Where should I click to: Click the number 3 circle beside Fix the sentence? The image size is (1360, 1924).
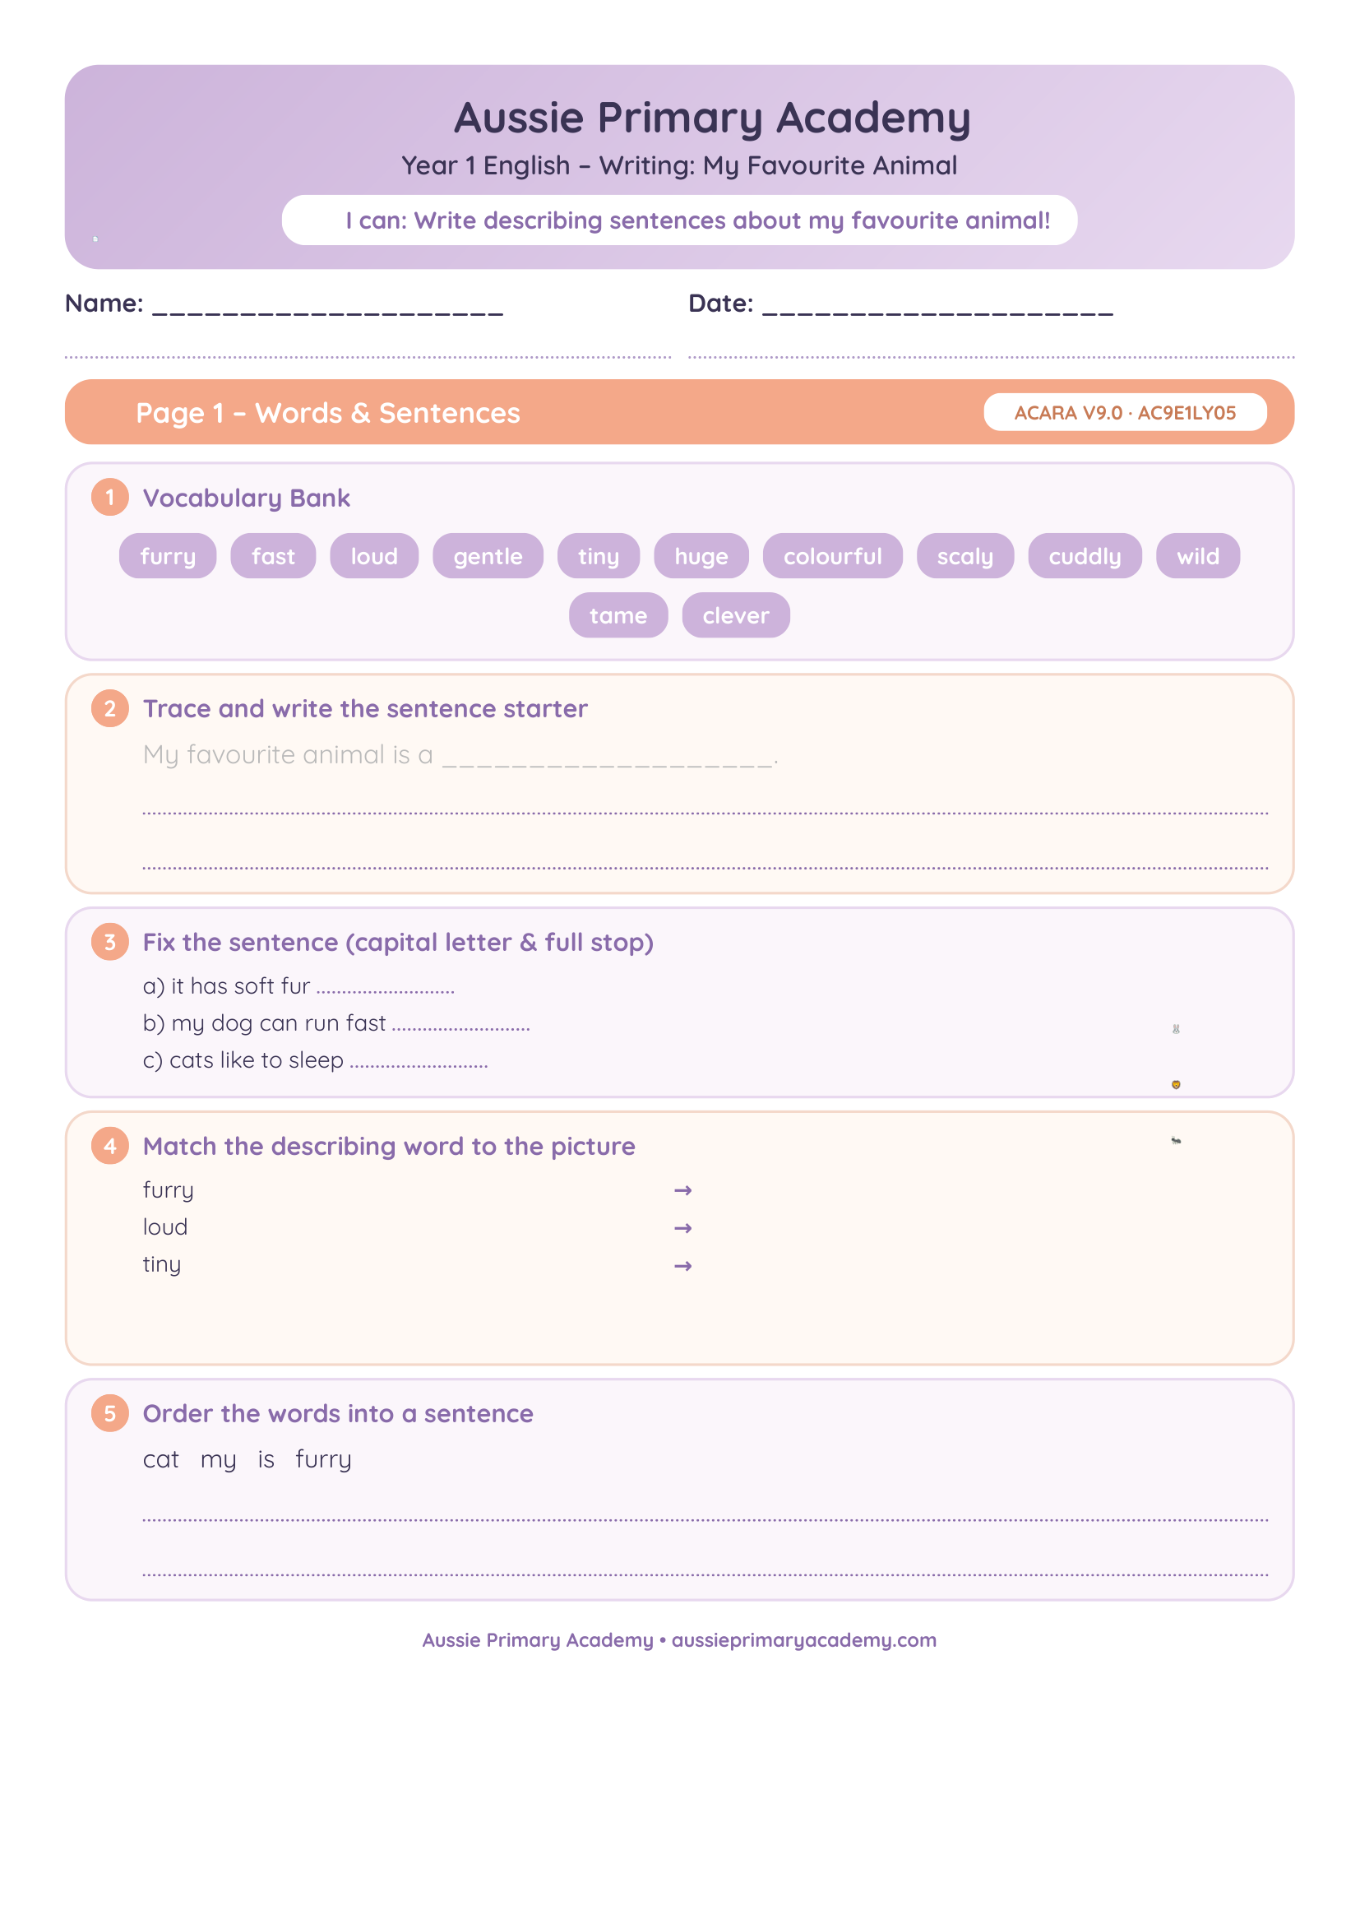pyautogui.click(x=109, y=942)
